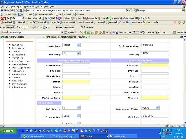Click the Home icon in navigation bar
Image resolution: width=186 pixels, height=139 pixels.
[21, 10]
